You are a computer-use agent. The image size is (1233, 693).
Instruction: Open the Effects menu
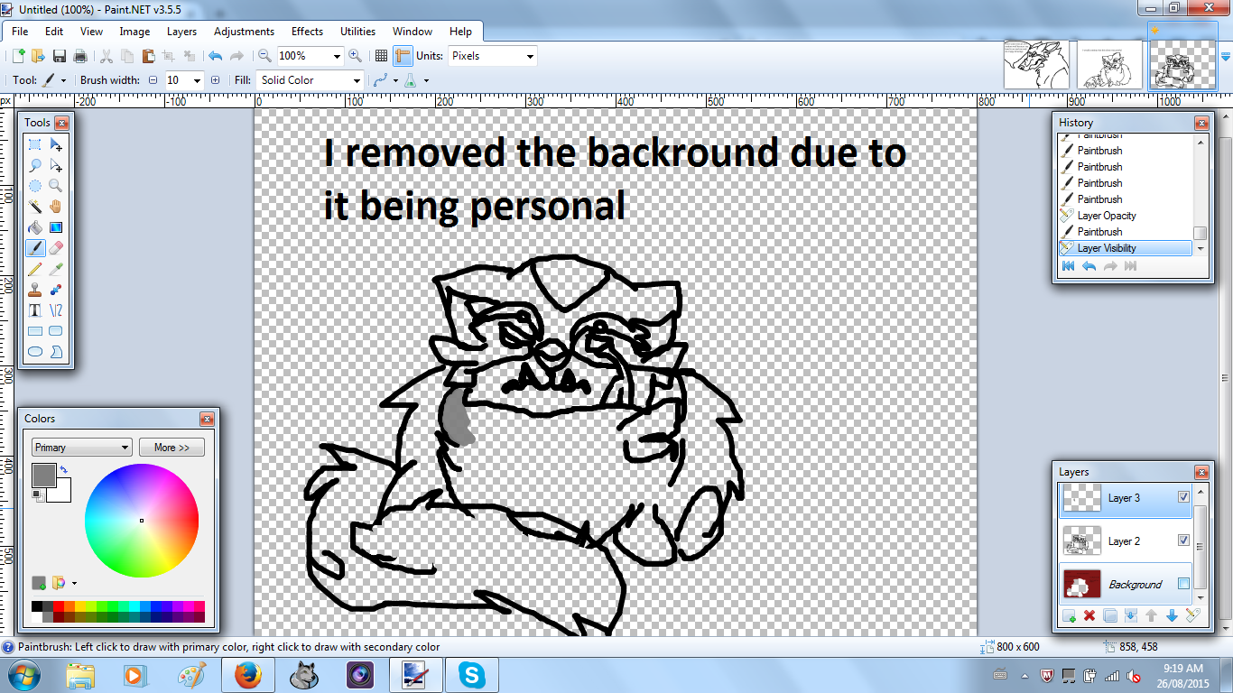[x=307, y=32]
